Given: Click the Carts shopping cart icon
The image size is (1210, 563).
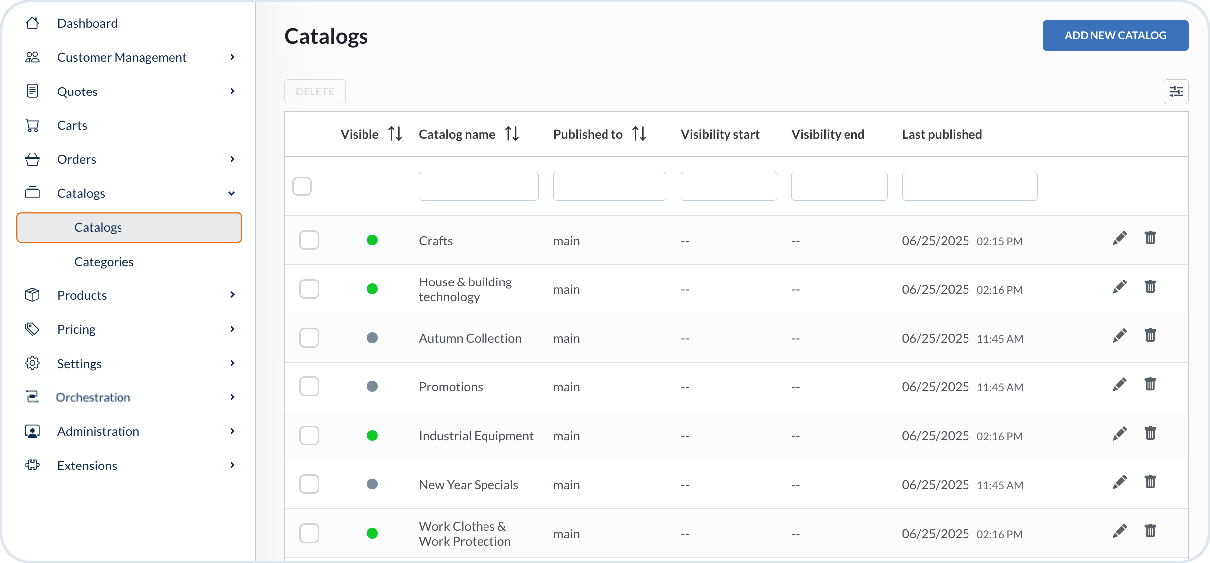Looking at the screenshot, I should point(32,125).
